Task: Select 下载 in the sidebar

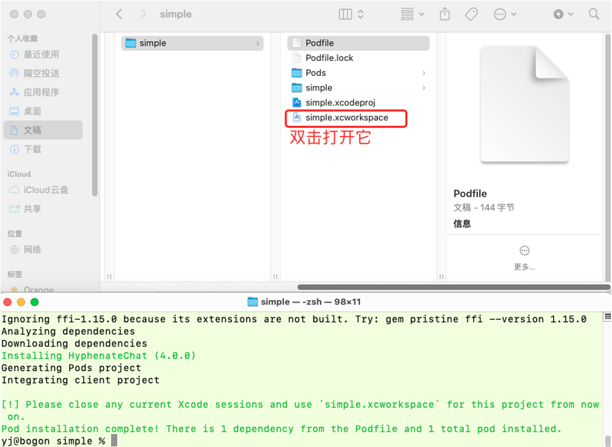Action: (32, 149)
